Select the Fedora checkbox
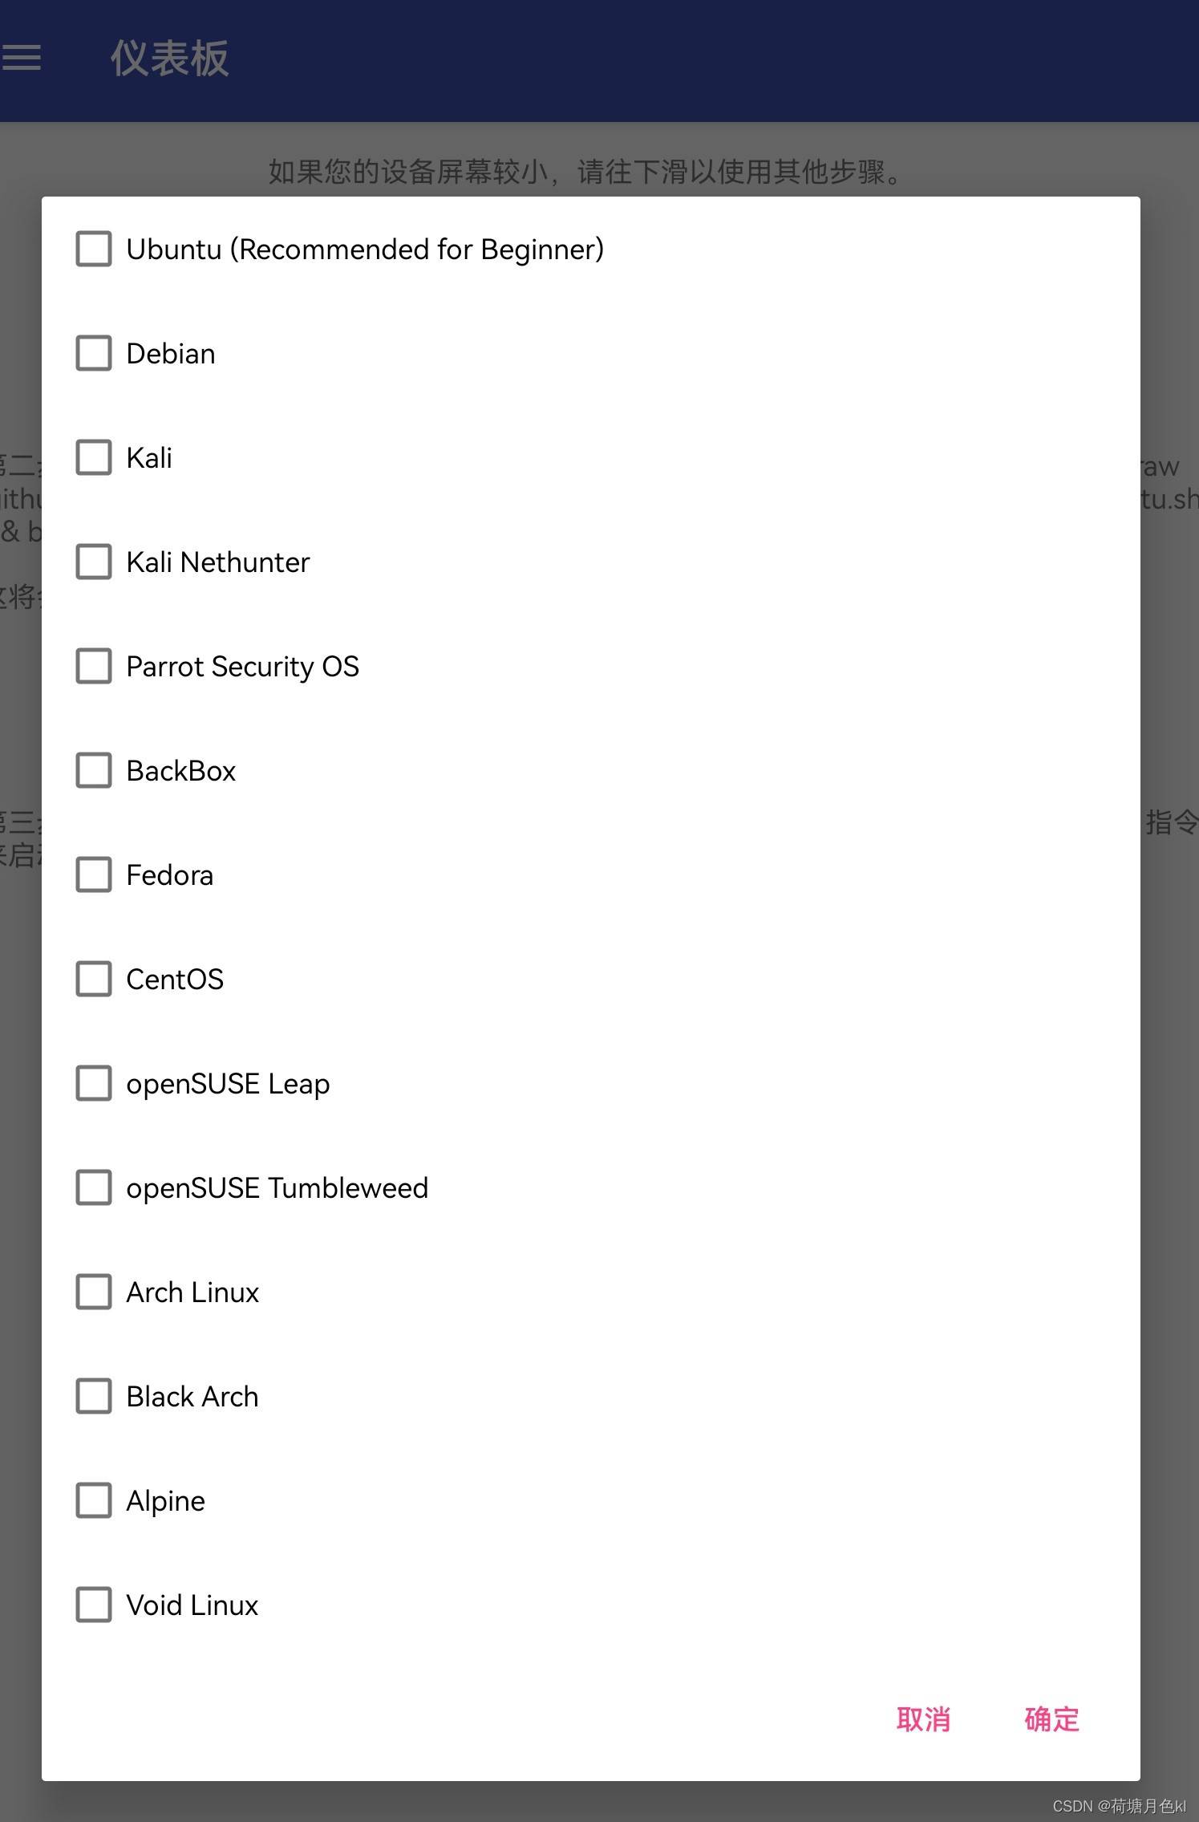 (x=94, y=874)
